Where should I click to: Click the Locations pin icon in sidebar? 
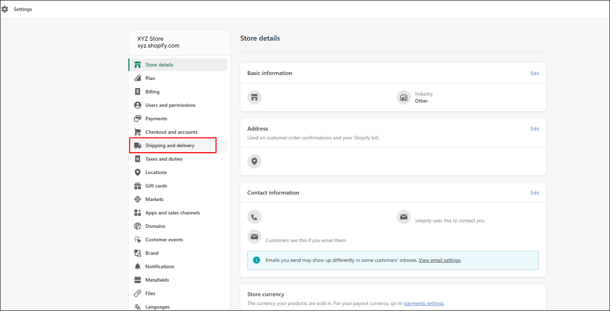click(x=137, y=172)
